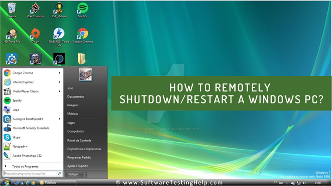The width and height of the screenshot is (332, 186).
Task: Expand the Google Chrome jump list arrow
Action: 59,73
